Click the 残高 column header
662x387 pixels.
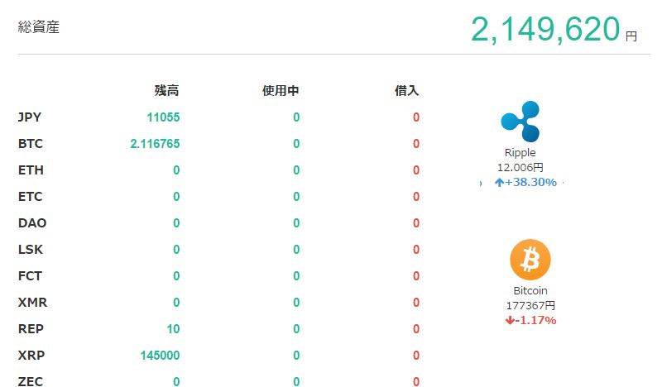[x=166, y=90]
